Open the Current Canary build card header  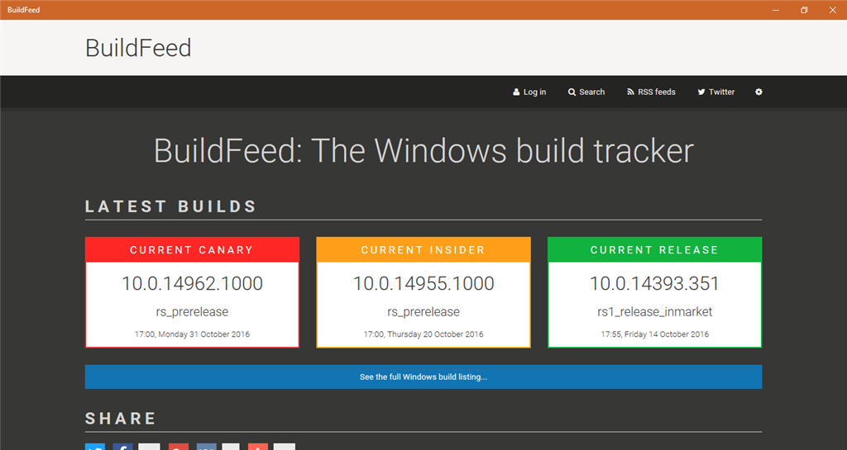point(192,250)
